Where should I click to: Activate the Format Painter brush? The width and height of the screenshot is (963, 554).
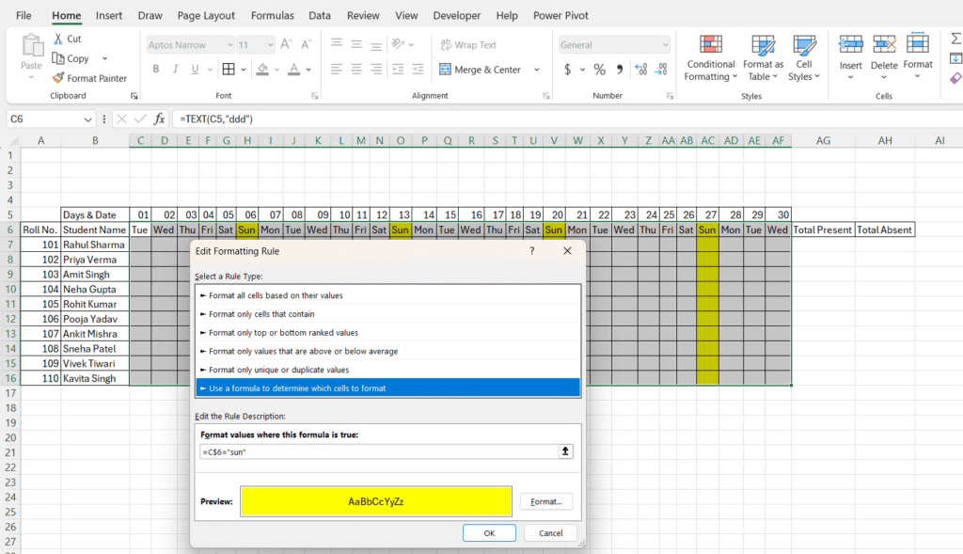click(58, 78)
